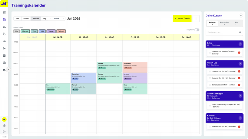Toggle the Tobi trainer filter chip
This screenshot has height=139, width=248.
coord(42,31)
